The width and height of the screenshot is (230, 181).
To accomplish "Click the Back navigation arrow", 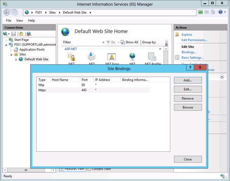I will coord(7,13).
